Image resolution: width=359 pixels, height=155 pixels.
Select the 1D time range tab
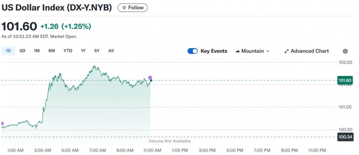tap(8, 51)
